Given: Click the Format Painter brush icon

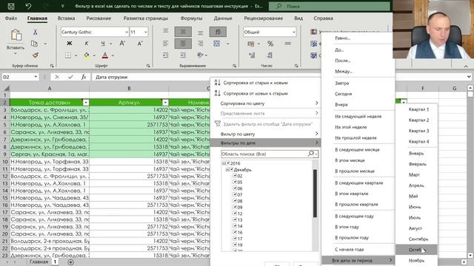Looking at the screenshot, I should click(x=36, y=55).
